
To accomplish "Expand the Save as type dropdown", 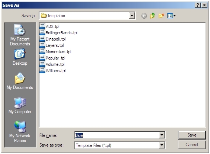I will [x=162, y=145].
